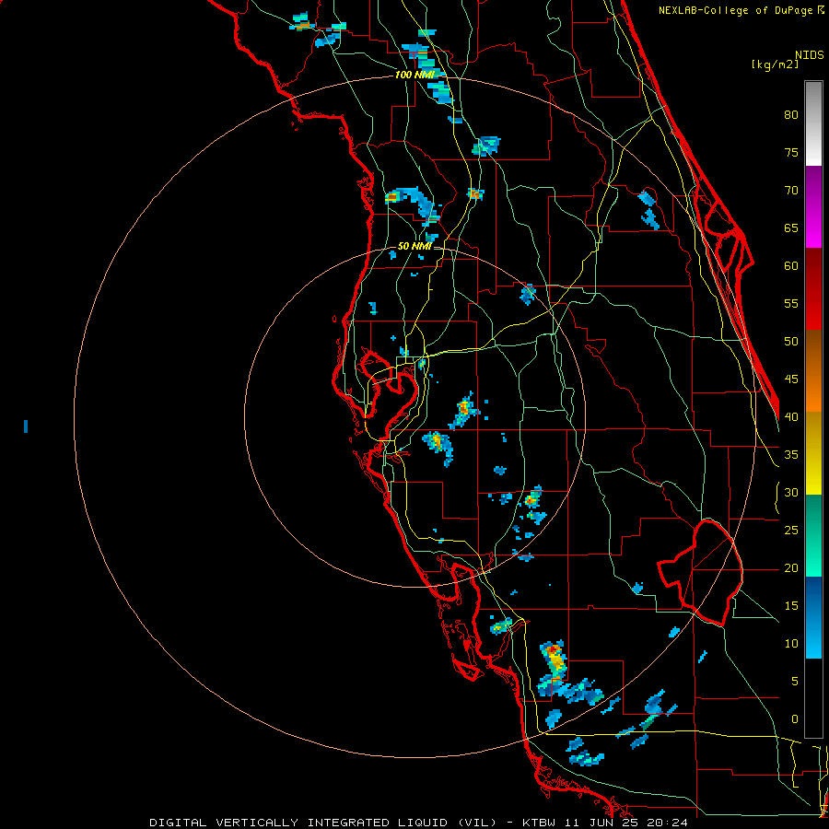The image size is (829, 829).
Task: Click the 60 value on the color scale
Action: [791, 266]
